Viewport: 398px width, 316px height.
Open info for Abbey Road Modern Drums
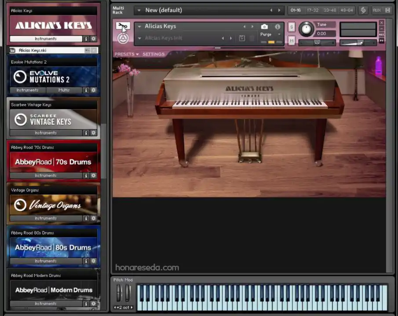click(86, 304)
